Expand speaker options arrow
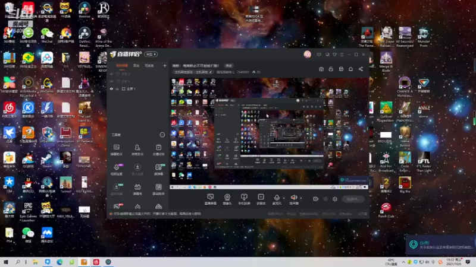476x267 pixels. click(x=301, y=198)
